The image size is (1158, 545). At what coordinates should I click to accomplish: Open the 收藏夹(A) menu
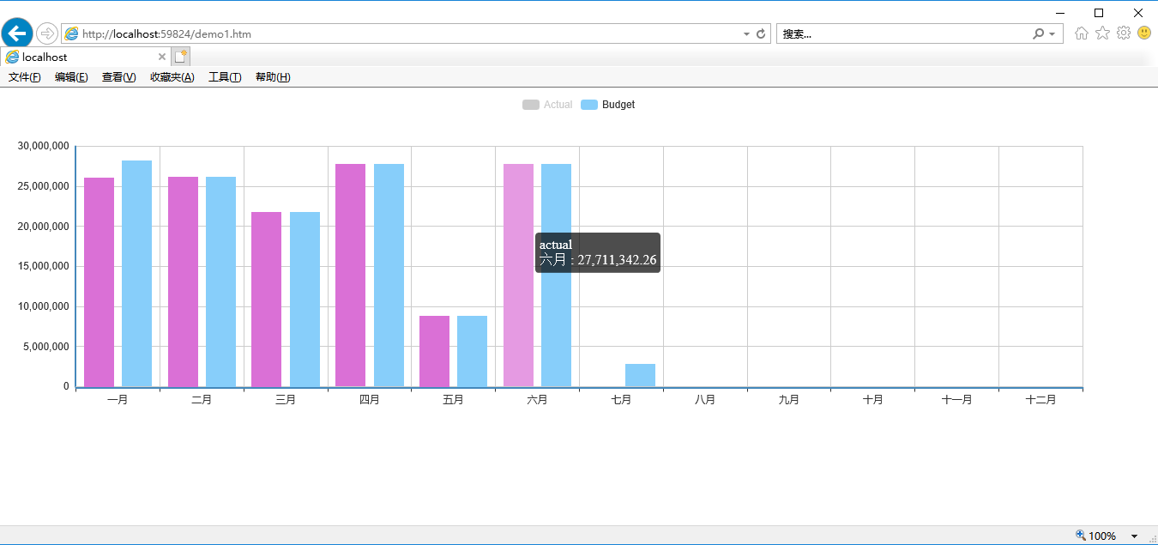(x=172, y=77)
